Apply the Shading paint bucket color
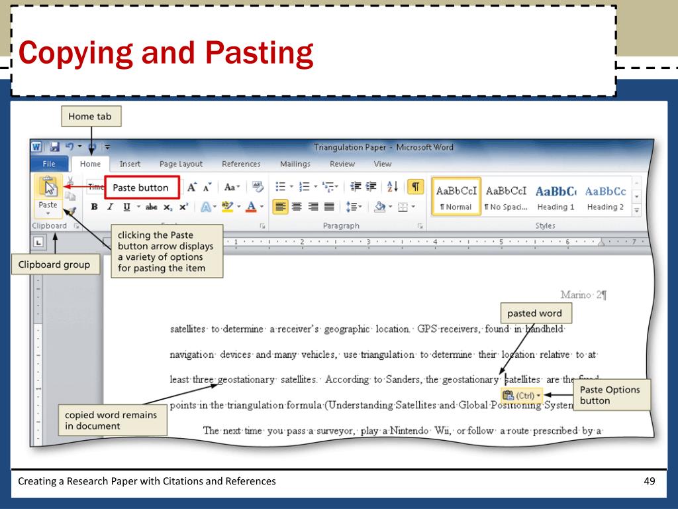This screenshot has height=509, width=678. 379,207
